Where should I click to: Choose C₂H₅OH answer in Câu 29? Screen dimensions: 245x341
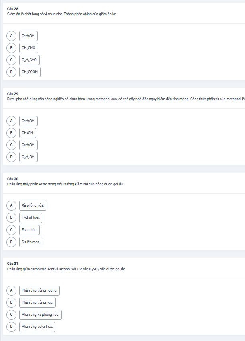pos(28,121)
